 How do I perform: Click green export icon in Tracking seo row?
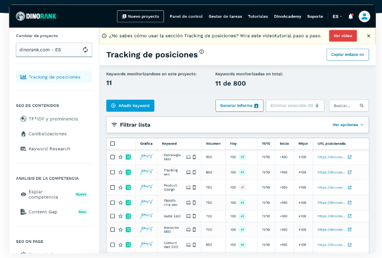pyautogui.click(x=128, y=172)
